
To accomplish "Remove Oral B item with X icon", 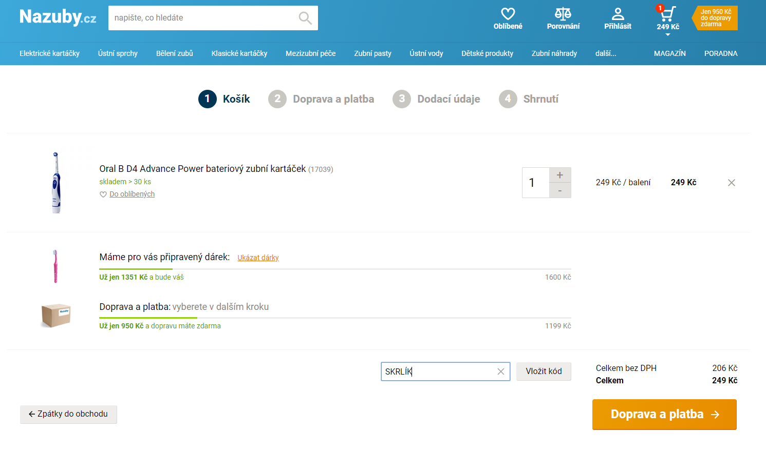I will coord(732,183).
